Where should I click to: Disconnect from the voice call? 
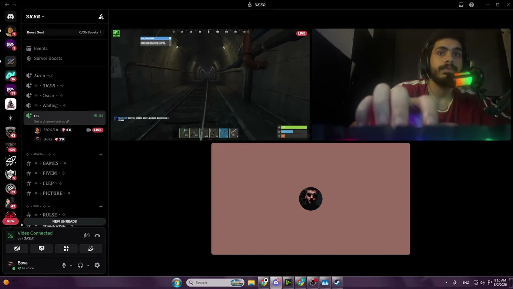pyautogui.click(x=97, y=236)
